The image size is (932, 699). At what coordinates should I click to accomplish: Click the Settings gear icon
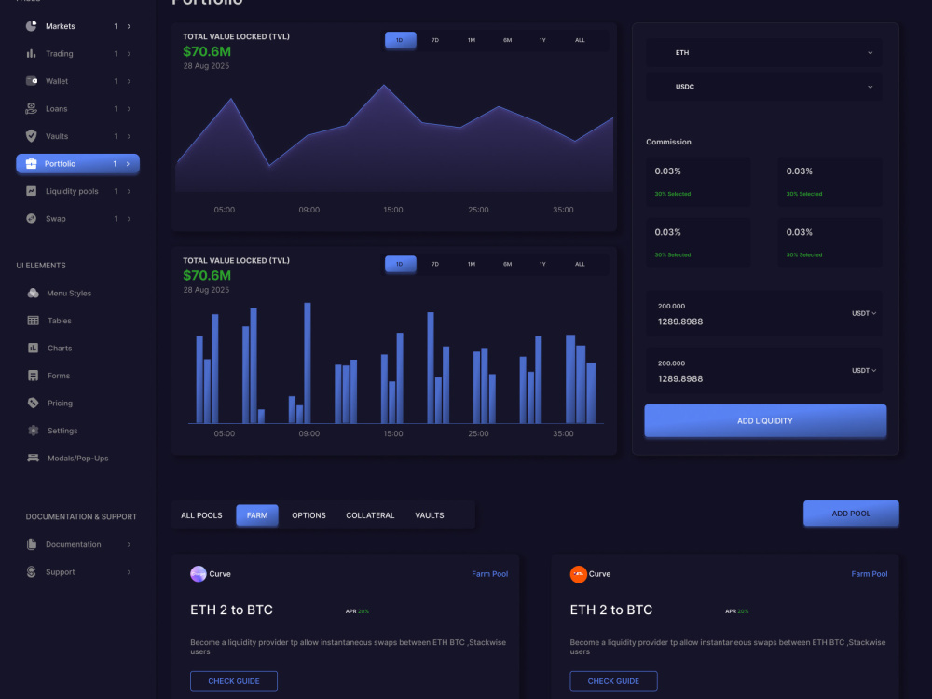[34, 431]
